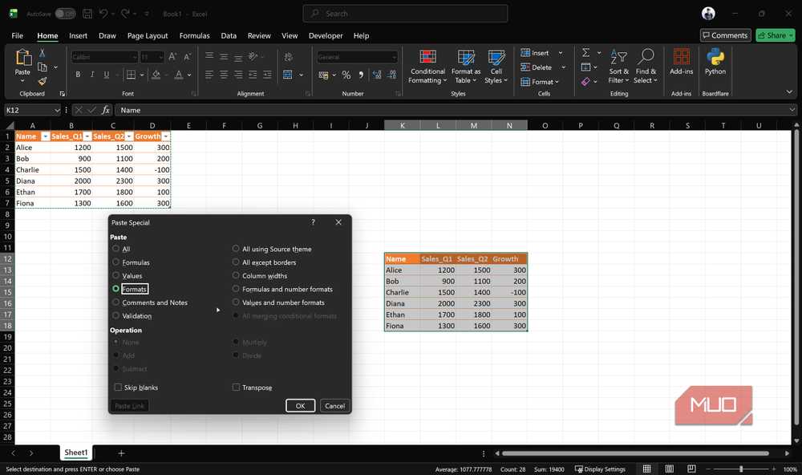Expand the Name Box dropdown
The image size is (802, 475).
click(57, 110)
